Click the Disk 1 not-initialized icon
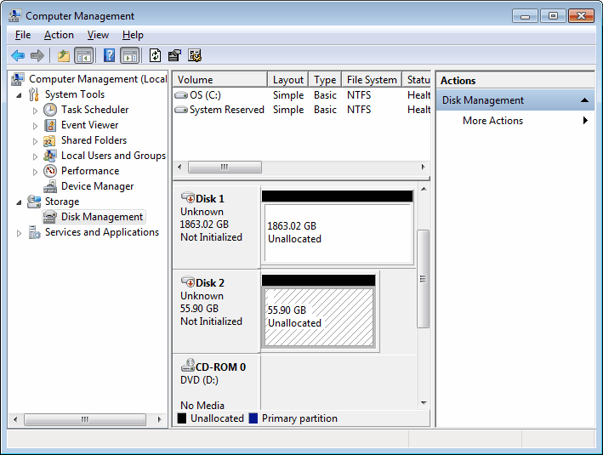Screen dimensions: 603x455 click(x=188, y=197)
